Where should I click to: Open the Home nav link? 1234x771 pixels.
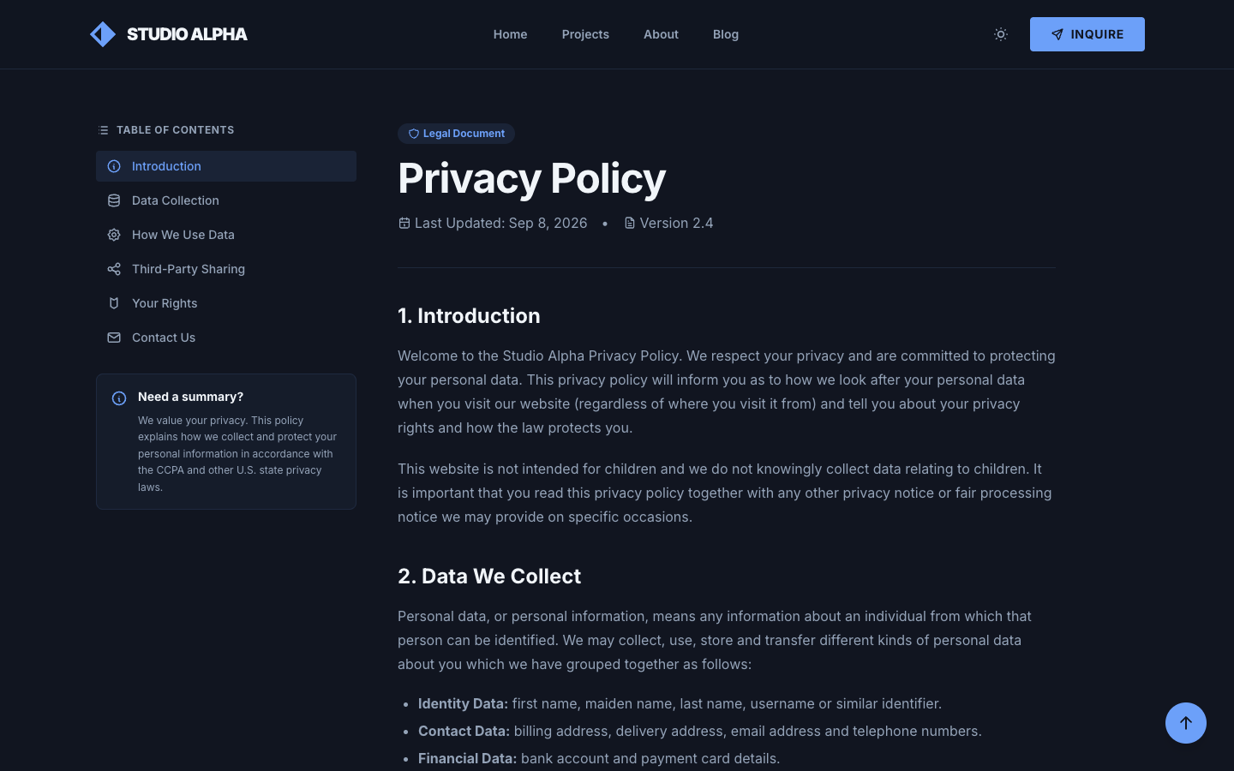[510, 34]
